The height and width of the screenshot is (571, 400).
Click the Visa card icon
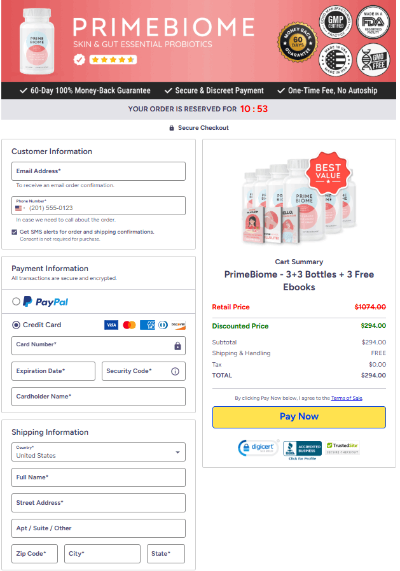pos(111,325)
